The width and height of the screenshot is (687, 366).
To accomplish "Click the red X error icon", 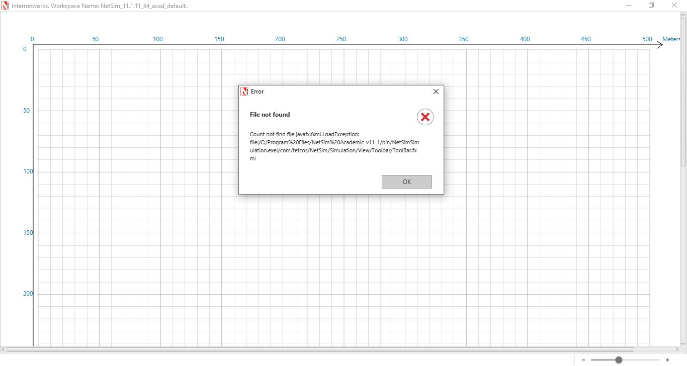I will pyautogui.click(x=425, y=117).
